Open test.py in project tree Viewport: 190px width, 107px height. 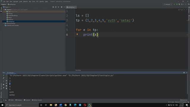click(x=9, y=18)
